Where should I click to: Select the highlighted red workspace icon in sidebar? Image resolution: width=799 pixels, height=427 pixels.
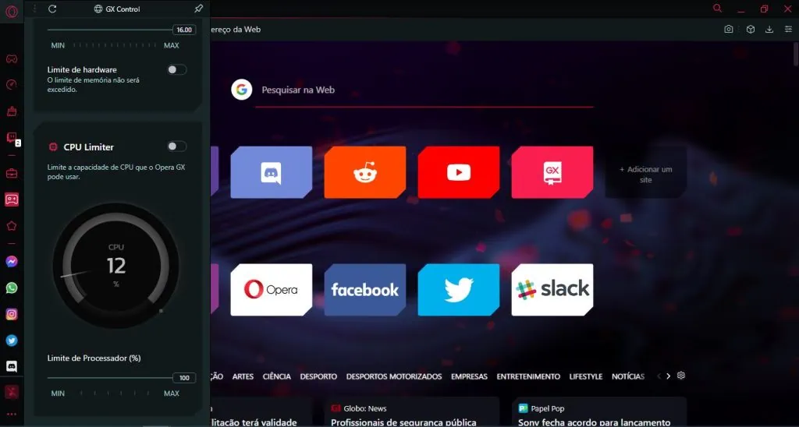coord(12,199)
